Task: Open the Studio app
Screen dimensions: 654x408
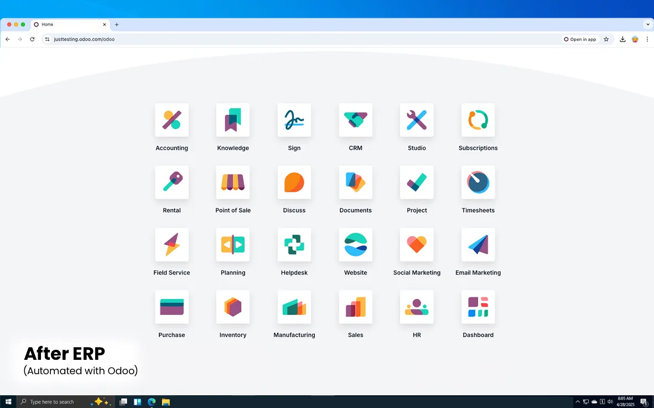Action: pos(417,120)
